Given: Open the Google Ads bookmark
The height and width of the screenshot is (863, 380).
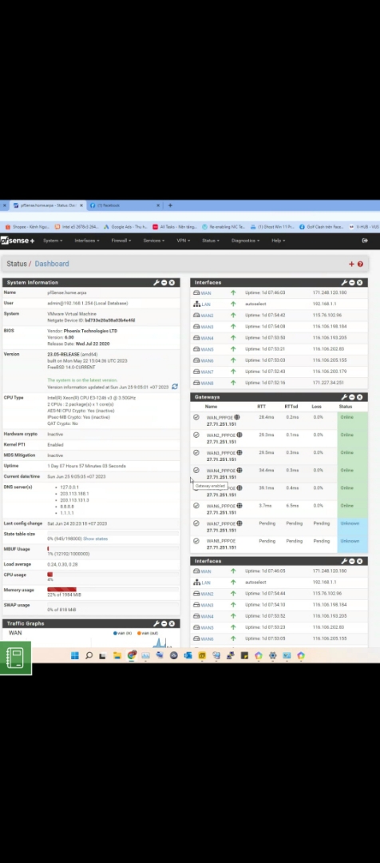Looking at the screenshot, I should point(125,227).
